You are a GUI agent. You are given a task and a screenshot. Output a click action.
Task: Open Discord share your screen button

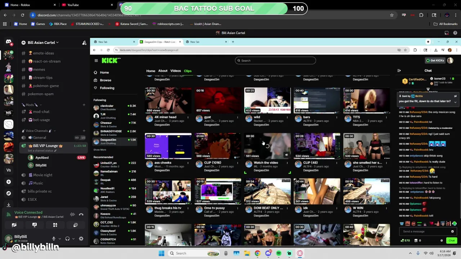pyautogui.click(x=35, y=225)
